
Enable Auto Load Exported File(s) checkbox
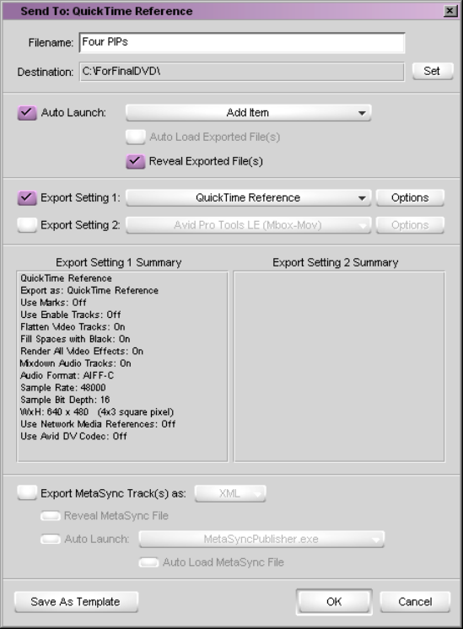click(x=135, y=137)
